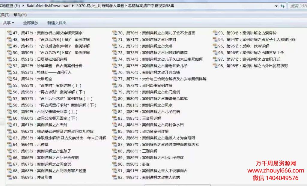Viewport: 307px width, 186px height.
Task: Click the icon of 88、第88节:三刑详解
Action: pyautogui.click(x=115, y=151)
